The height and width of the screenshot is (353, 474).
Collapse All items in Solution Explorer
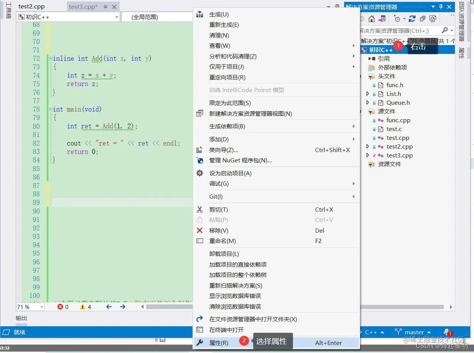click(422, 18)
